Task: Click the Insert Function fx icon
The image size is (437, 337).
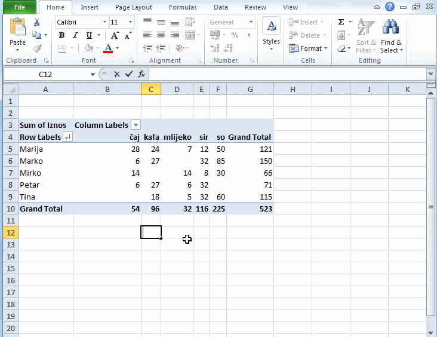Action: click(141, 74)
